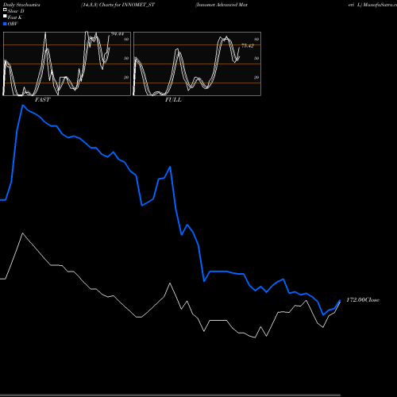The image size is (397, 397).
Task: Click the 80 axis label in FULL panel
Action: (x=256, y=39)
